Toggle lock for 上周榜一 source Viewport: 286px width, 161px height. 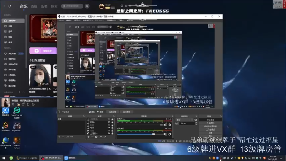(112, 133)
